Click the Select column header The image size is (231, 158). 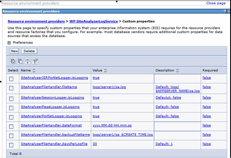pyautogui.click(x=13, y=70)
